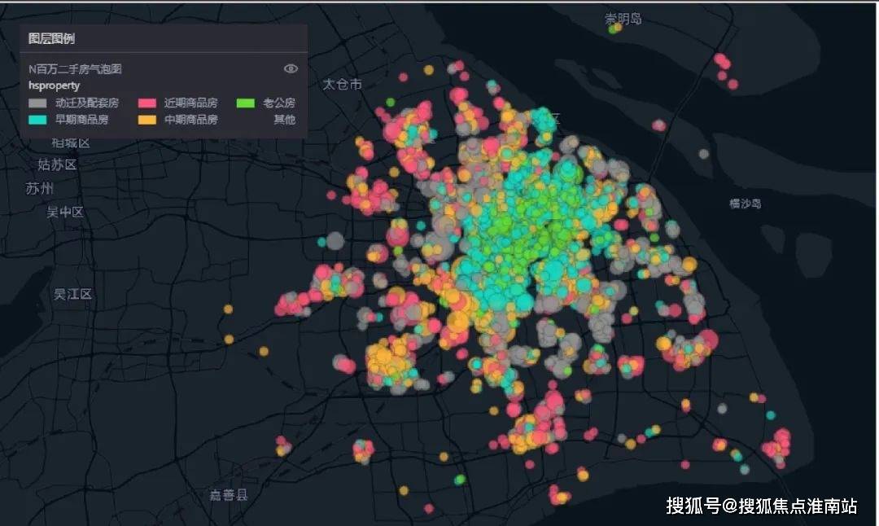Click the 苏州 city label on map
879x526 pixels.
click(x=40, y=188)
